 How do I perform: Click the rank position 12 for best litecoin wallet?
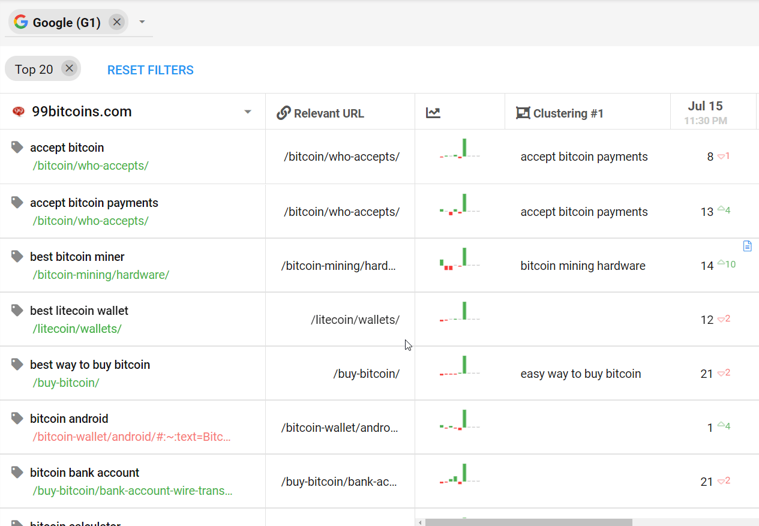point(707,320)
